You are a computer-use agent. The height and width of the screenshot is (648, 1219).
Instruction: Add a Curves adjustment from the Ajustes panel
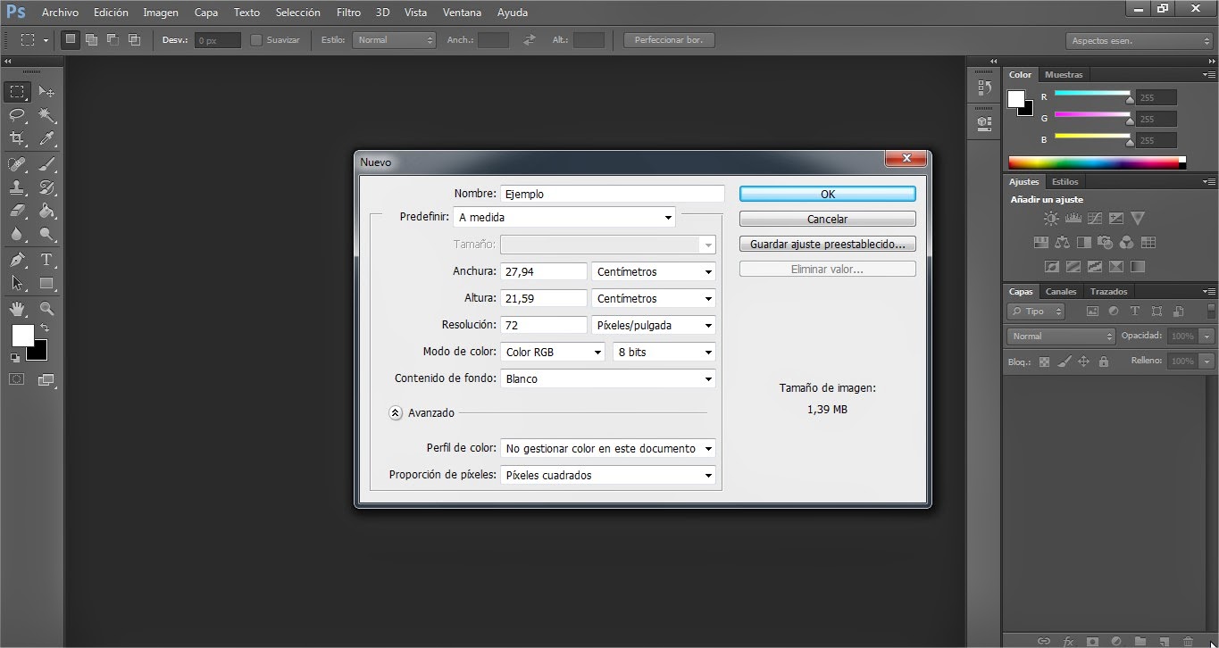pos(1095,218)
